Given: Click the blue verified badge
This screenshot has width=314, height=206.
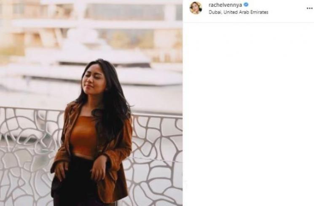Looking at the screenshot, I should pos(246,5).
